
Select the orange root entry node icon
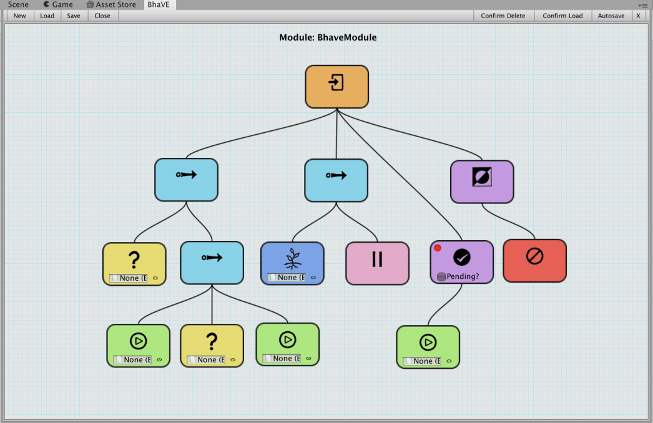click(x=336, y=83)
